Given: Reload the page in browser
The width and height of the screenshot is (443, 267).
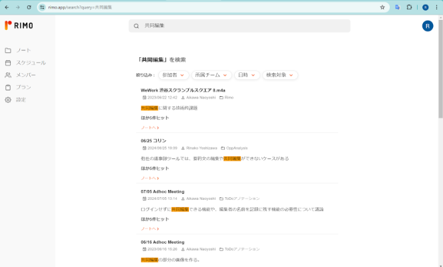Looking at the screenshot, I should 29,7.
